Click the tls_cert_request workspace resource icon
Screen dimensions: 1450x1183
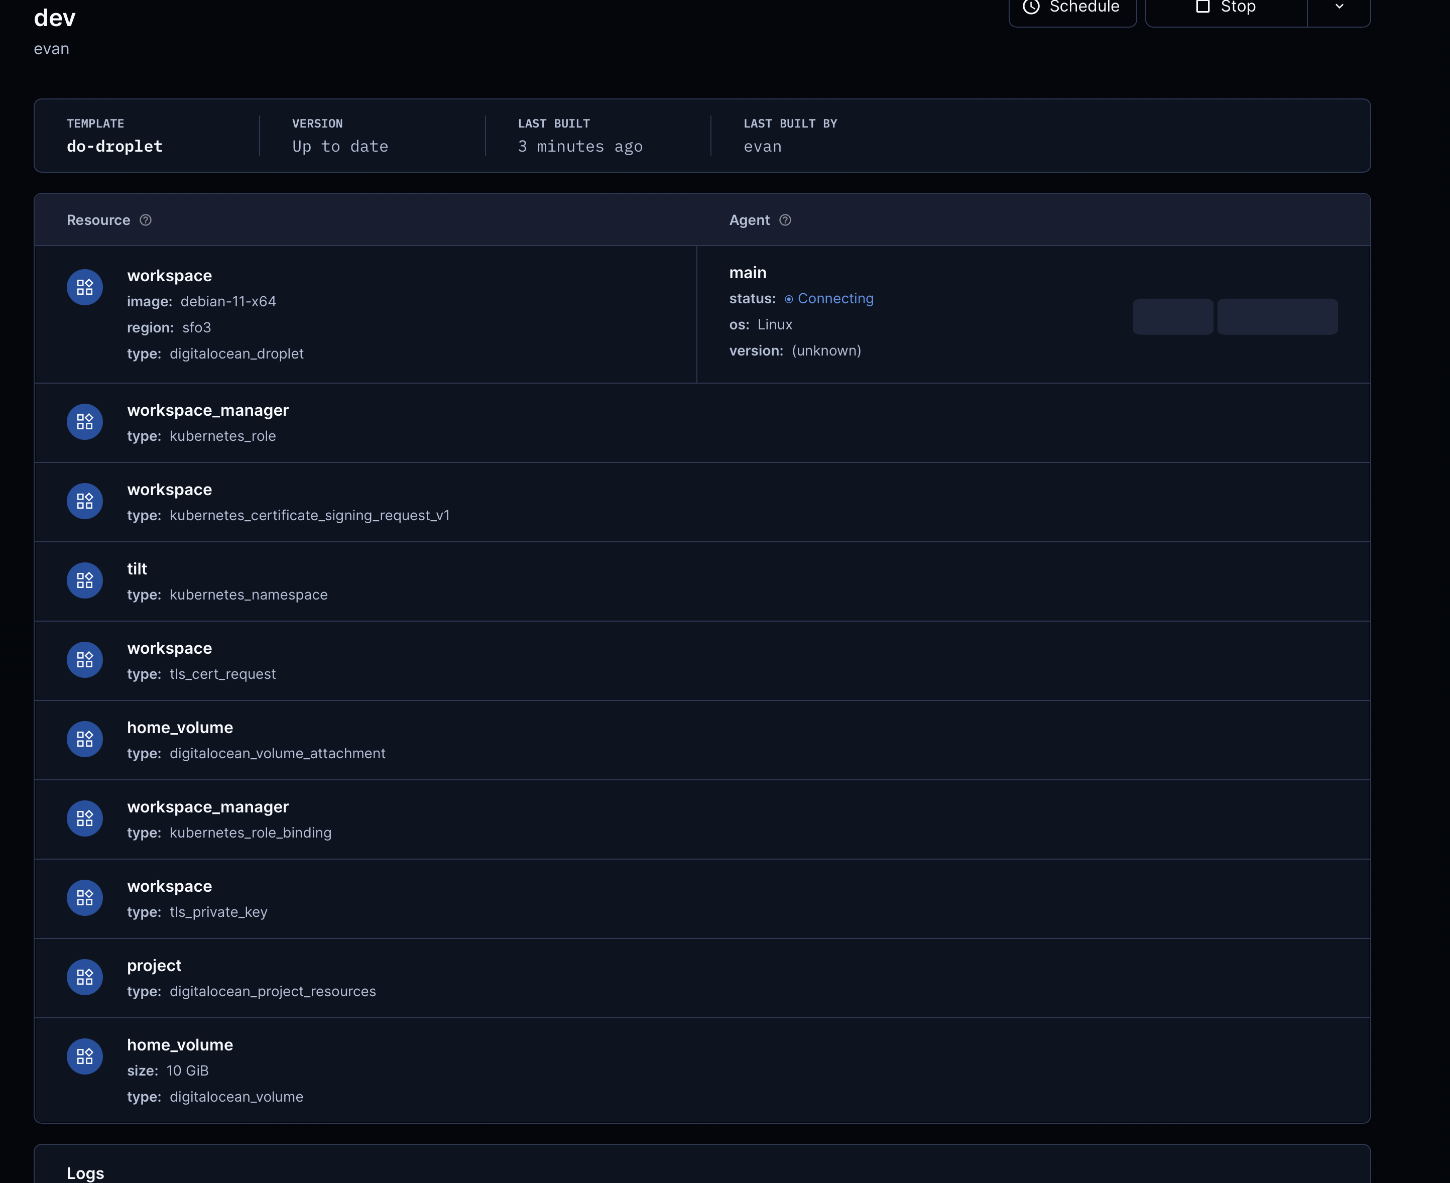[84, 659]
